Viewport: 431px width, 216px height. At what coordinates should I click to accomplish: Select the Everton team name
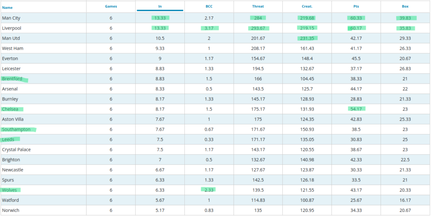pyautogui.click(x=9, y=59)
